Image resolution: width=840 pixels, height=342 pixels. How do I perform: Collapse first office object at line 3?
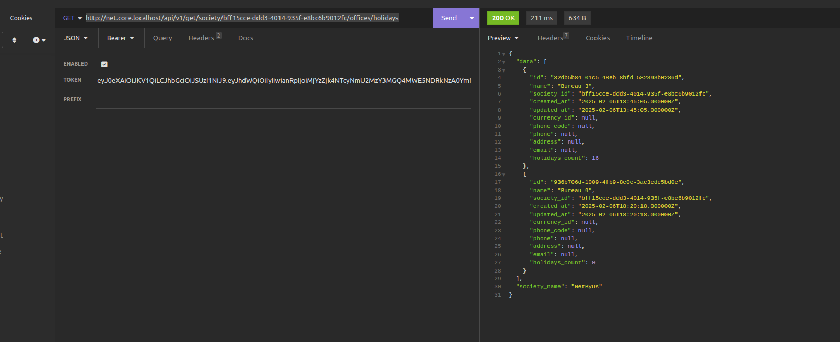(504, 70)
